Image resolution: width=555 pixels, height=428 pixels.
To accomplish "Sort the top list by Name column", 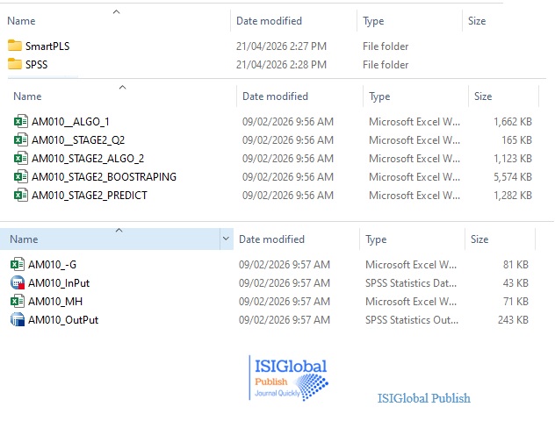I will tap(21, 21).
